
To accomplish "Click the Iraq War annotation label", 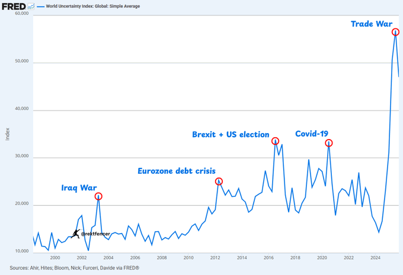I will click(79, 187).
